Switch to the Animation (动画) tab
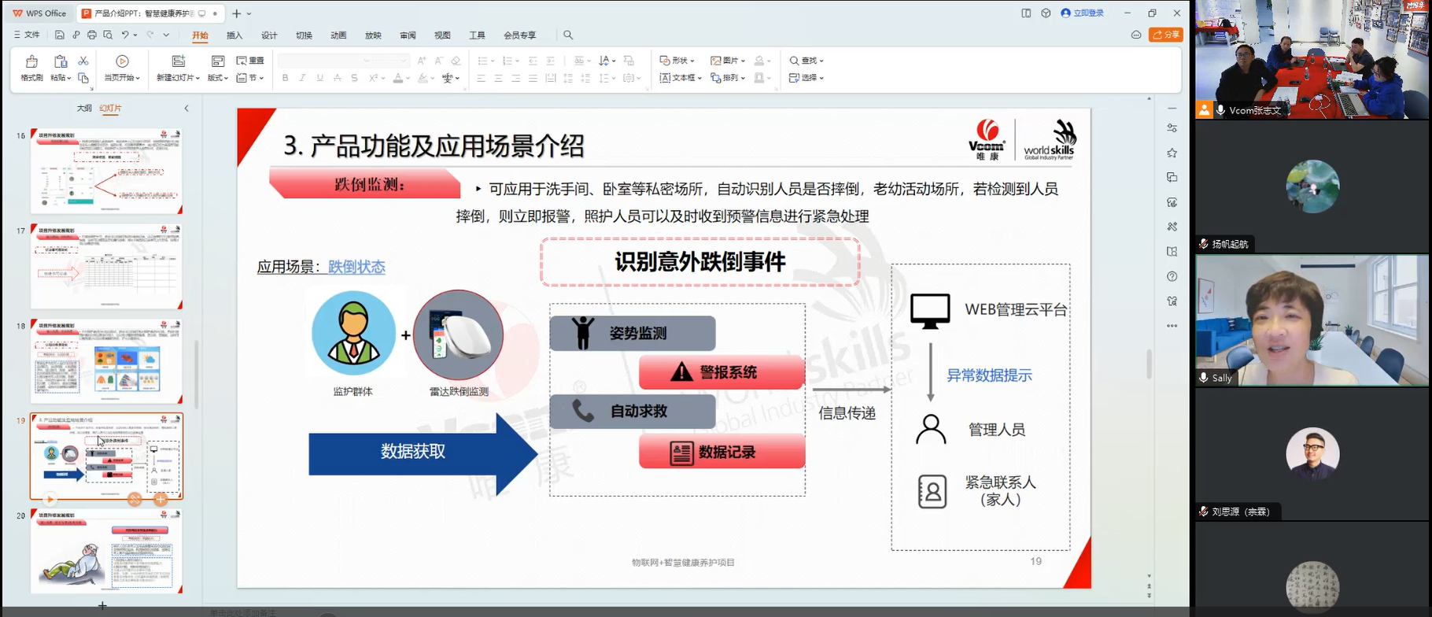The height and width of the screenshot is (617, 1432). 338,35
